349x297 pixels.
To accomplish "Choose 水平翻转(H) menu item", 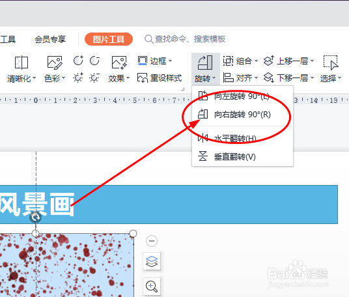I will (x=242, y=138).
